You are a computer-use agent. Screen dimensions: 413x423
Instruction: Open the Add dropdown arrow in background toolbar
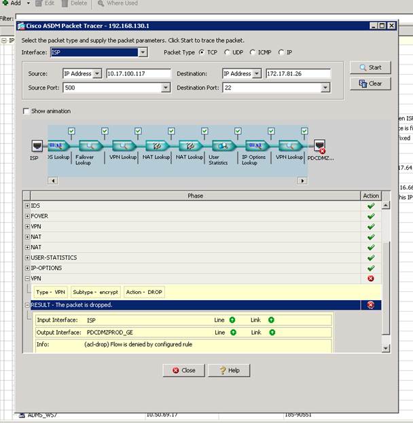pos(29,3)
